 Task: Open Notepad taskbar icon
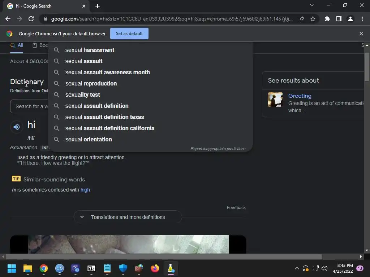pos(107,268)
